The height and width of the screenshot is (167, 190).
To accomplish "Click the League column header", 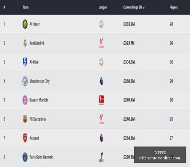I will coord(103,8).
